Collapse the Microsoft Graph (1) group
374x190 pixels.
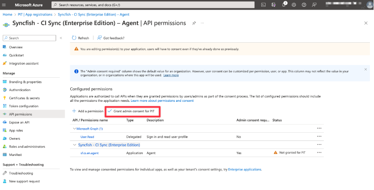[x=74, y=129]
